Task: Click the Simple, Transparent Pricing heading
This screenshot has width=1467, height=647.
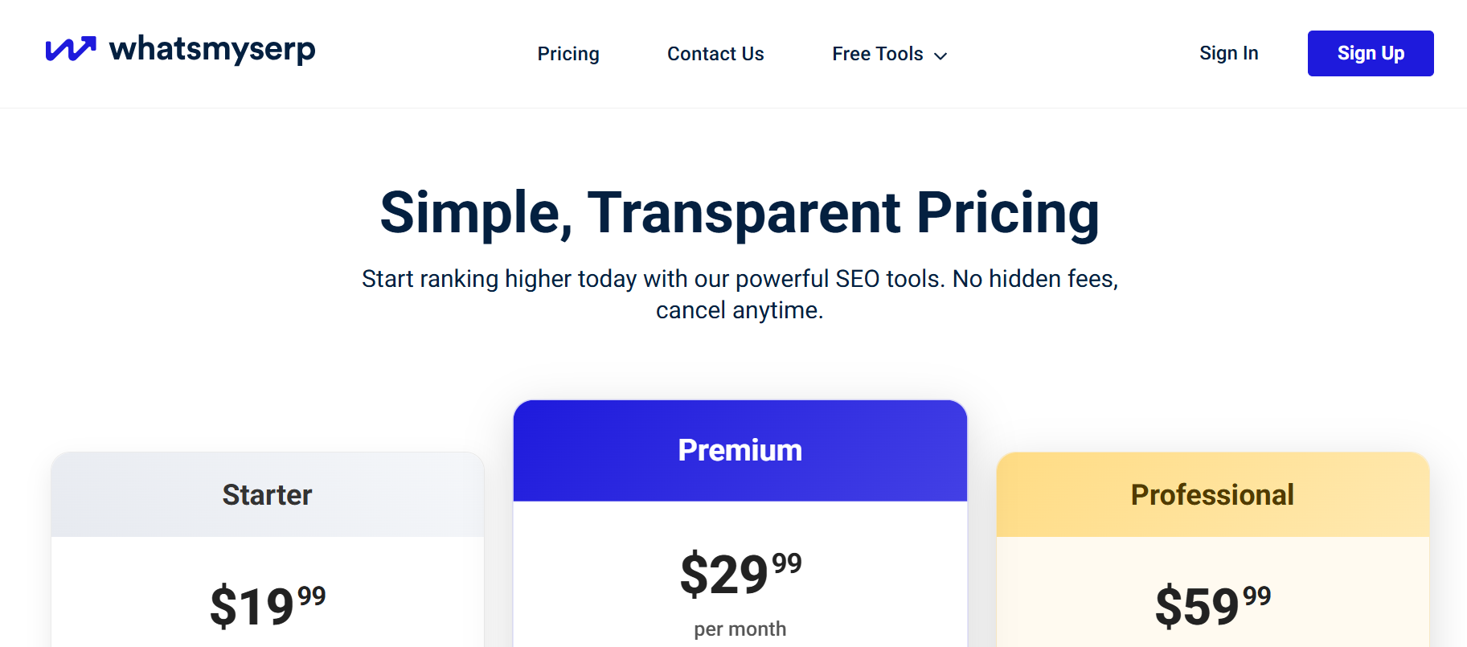Action: click(740, 213)
